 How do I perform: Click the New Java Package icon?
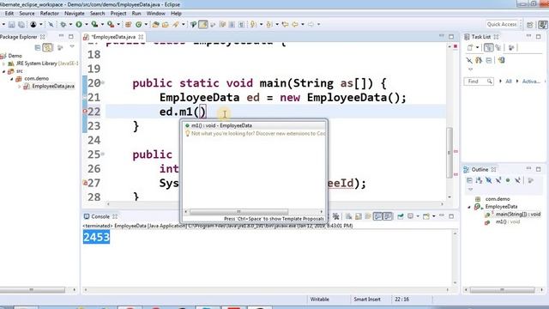[128, 25]
